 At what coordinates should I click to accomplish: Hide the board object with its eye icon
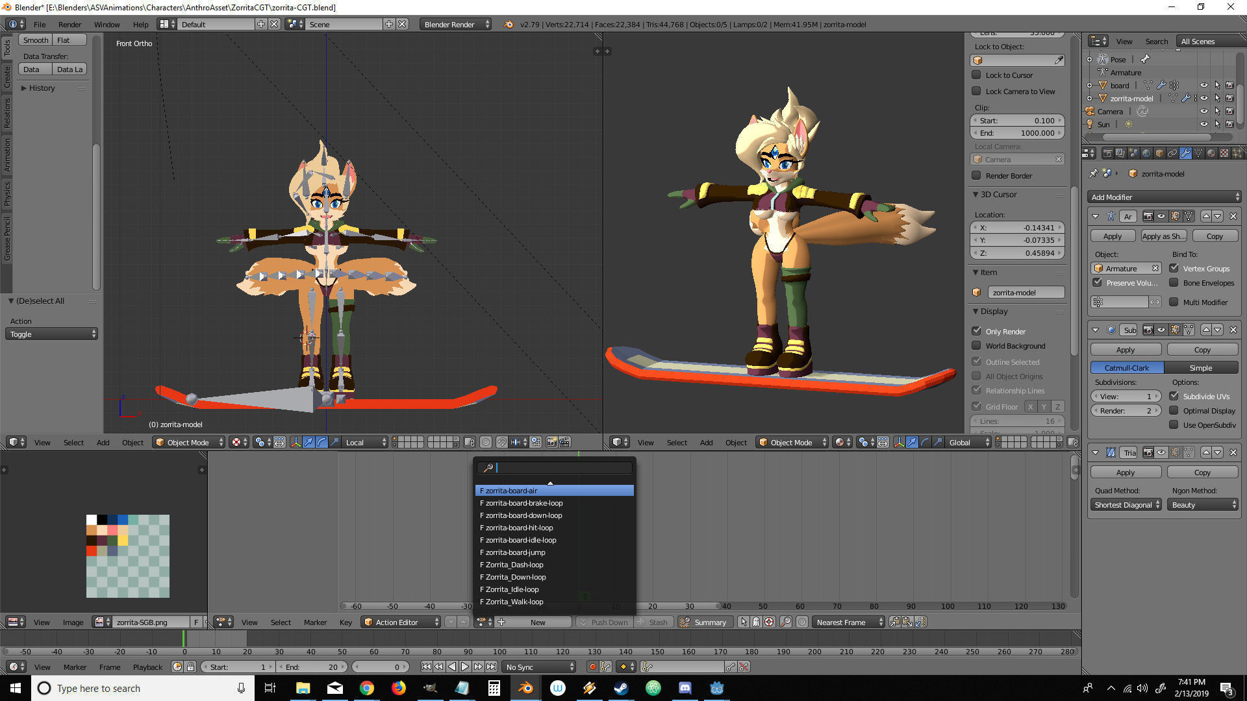click(1204, 85)
